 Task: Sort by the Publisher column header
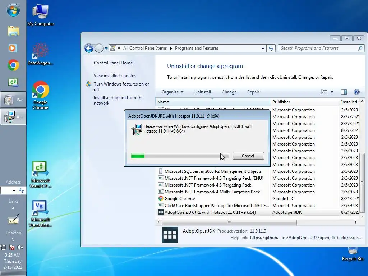304,102
